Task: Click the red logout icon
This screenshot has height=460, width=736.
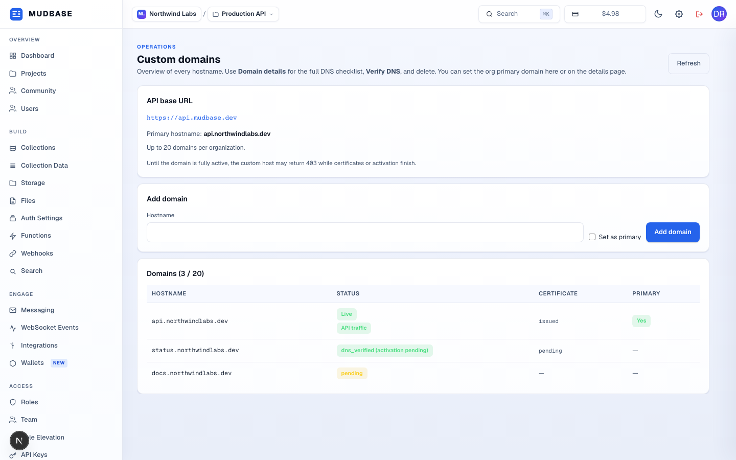Action: 699,14
